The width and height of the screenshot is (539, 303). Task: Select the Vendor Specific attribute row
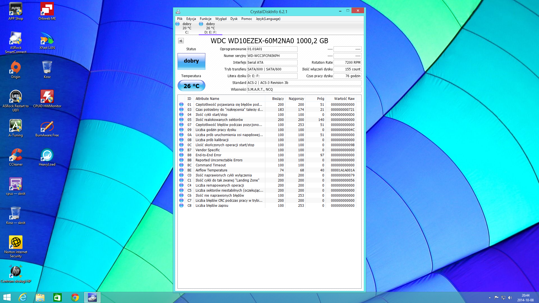click(x=267, y=150)
